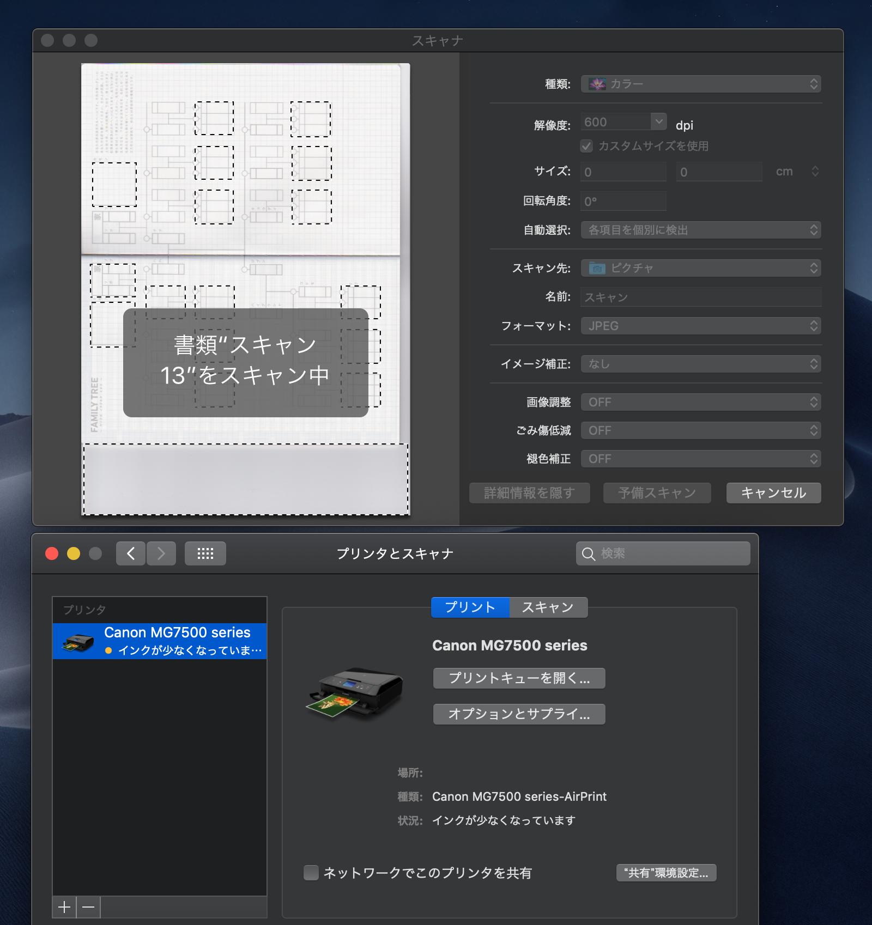The height and width of the screenshot is (925, 872).
Task: Open the "共有"環境設定 button
Action: pos(666,873)
